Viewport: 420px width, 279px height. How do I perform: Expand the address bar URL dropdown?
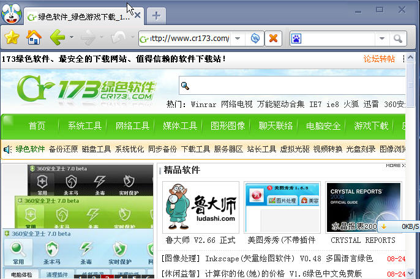coord(238,39)
